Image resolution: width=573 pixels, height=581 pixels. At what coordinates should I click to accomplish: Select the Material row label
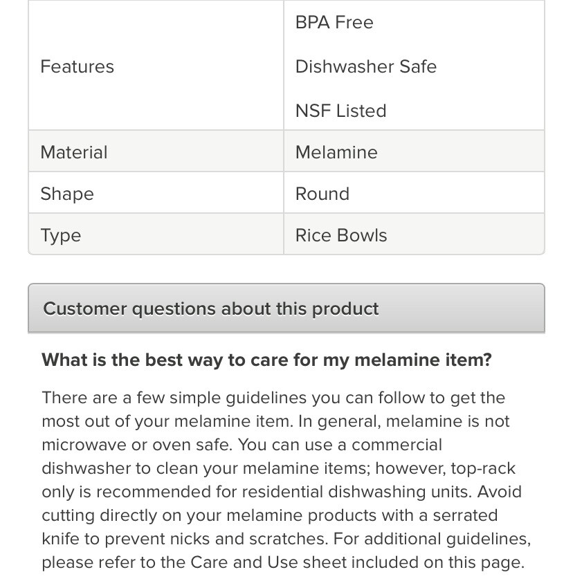[74, 152]
